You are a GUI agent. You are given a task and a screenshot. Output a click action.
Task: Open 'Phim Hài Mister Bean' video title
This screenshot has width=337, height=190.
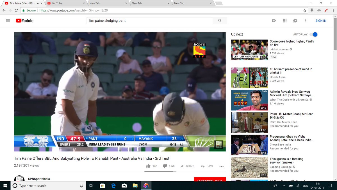(x=291, y=116)
